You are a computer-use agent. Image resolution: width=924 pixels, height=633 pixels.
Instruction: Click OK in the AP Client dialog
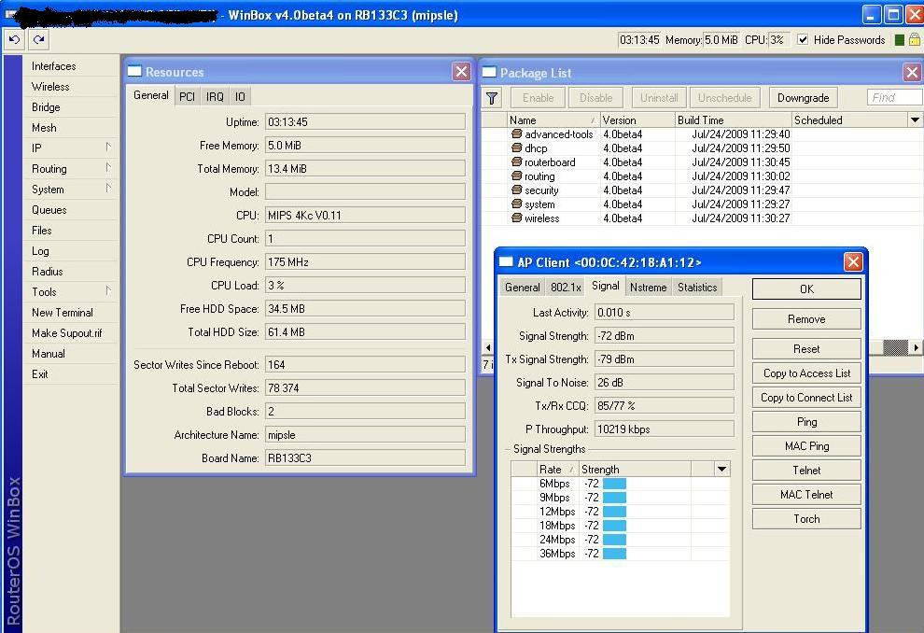pos(806,289)
